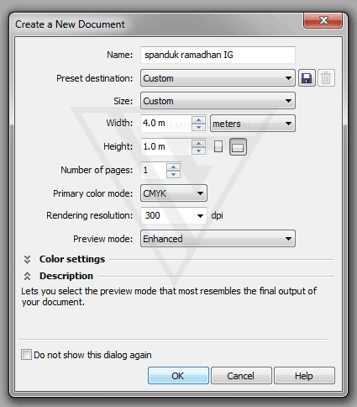Click the Help button
The image size is (357, 407).
coord(304,376)
